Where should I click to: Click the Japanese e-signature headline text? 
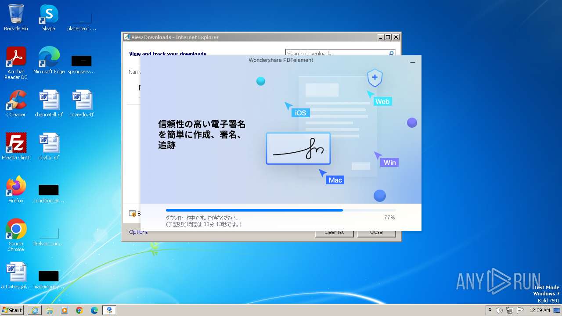[202, 135]
